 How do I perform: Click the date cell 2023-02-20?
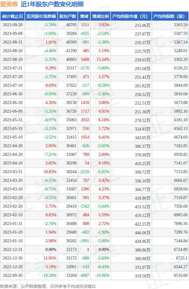tap(13, 206)
